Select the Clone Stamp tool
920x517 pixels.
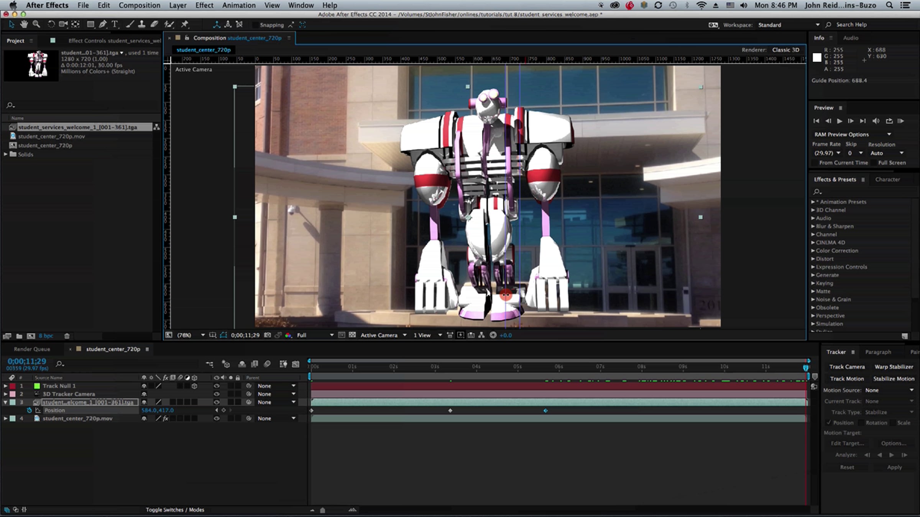pos(141,25)
